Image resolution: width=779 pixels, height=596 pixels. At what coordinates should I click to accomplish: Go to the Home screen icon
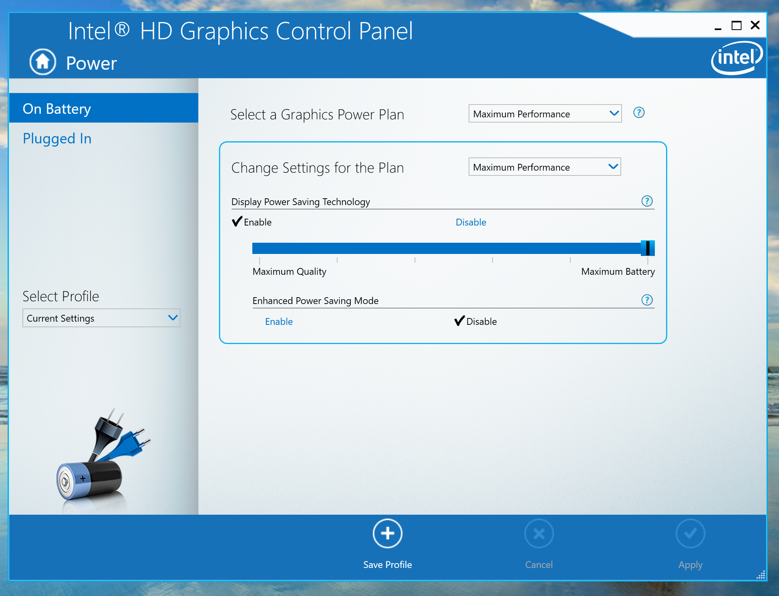coord(43,62)
